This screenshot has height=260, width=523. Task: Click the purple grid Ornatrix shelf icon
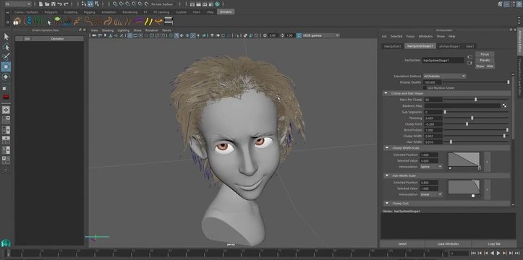click(139, 22)
